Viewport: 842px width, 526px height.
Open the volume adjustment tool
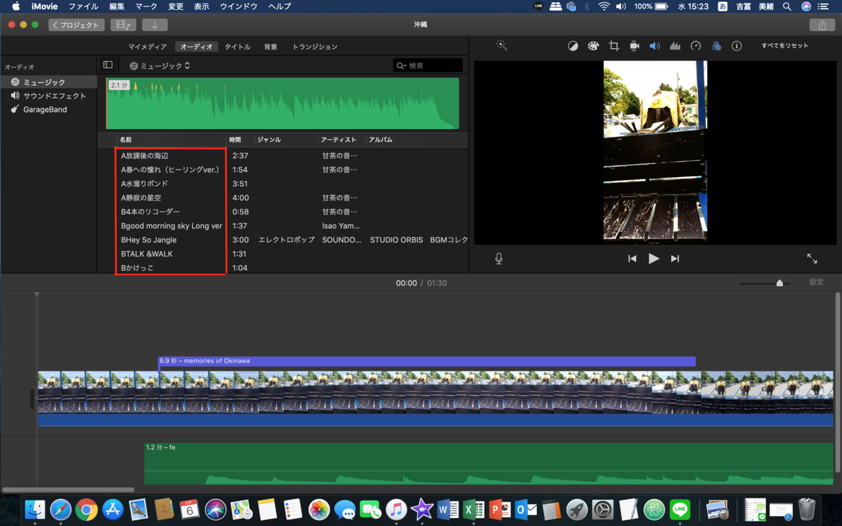point(655,46)
